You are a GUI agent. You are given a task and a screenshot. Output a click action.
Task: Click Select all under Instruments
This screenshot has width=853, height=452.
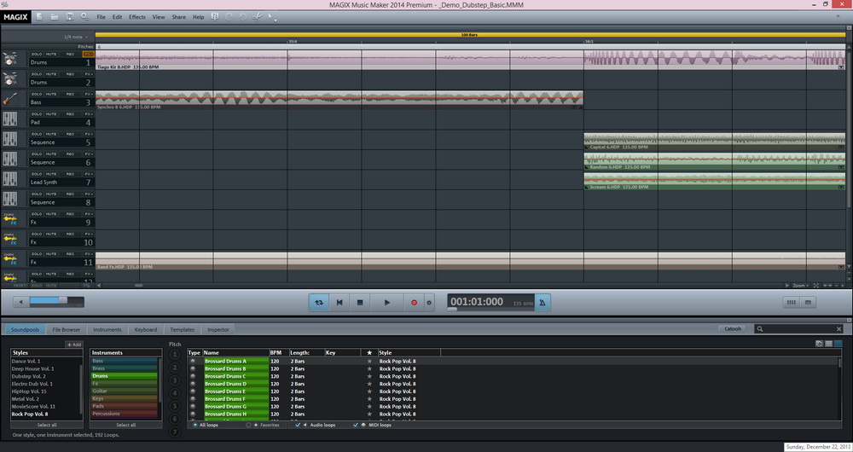pos(125,425)
